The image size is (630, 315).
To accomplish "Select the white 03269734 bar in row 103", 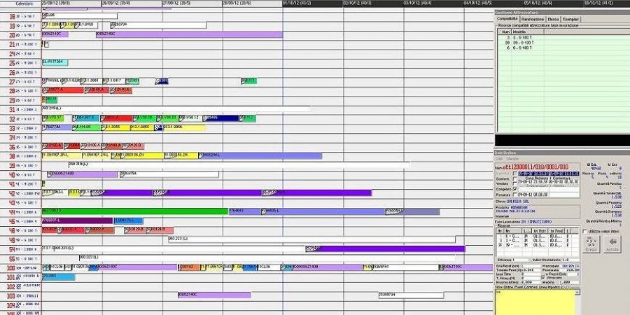I will [411, 295].
